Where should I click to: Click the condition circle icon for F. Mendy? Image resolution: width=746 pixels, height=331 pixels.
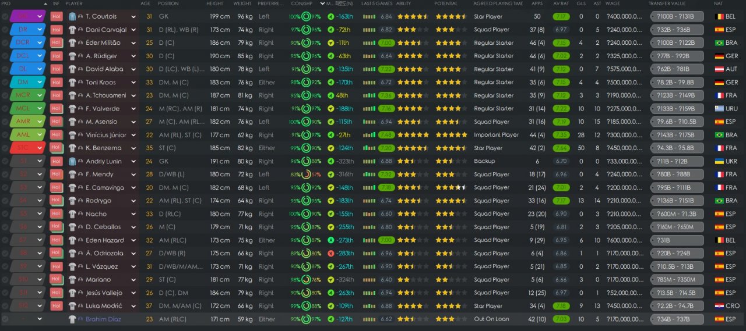coord(306,175)
